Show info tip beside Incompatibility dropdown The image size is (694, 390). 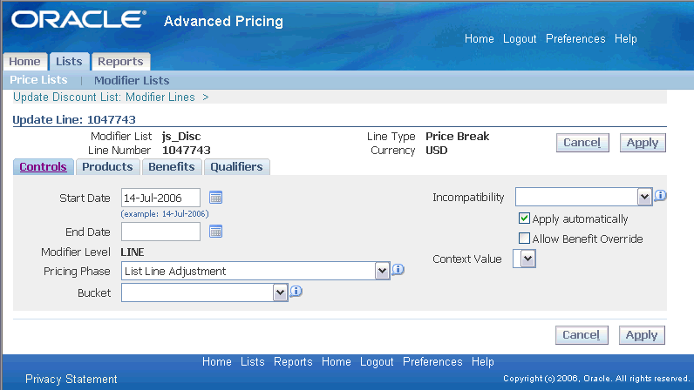tap(660, 195)
